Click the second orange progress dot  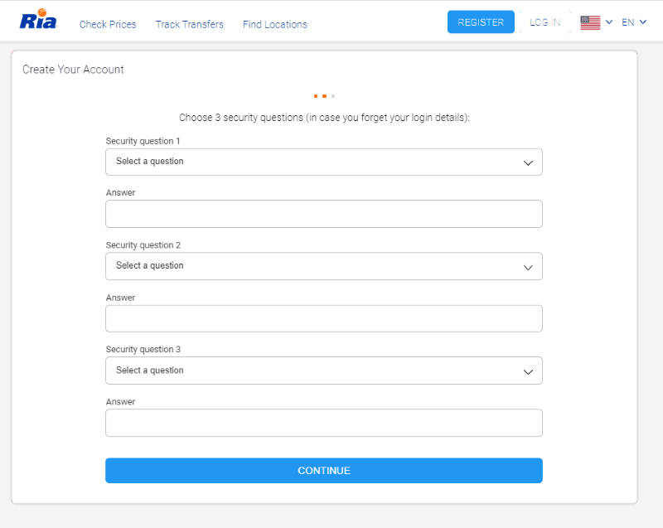click(324, 96)
